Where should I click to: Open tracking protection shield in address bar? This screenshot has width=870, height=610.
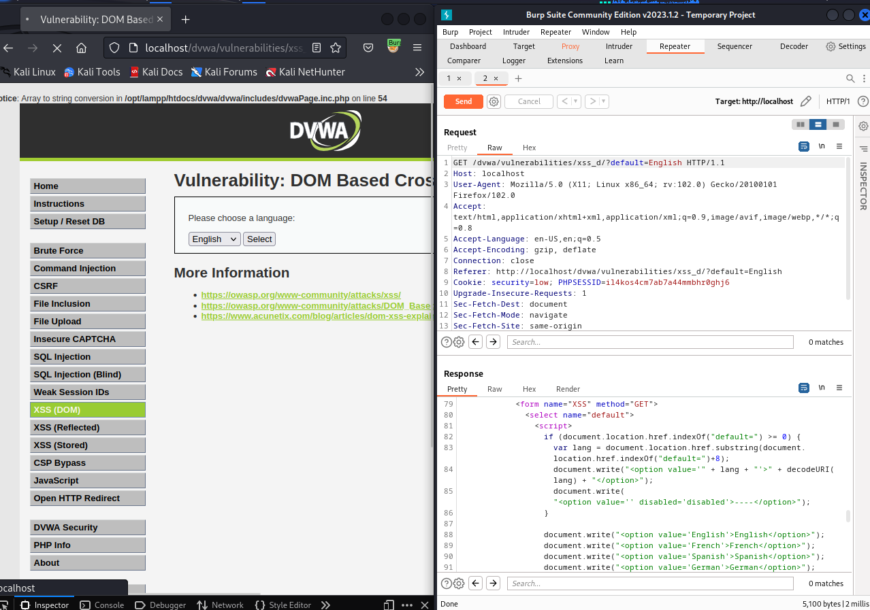click(114, 48)
